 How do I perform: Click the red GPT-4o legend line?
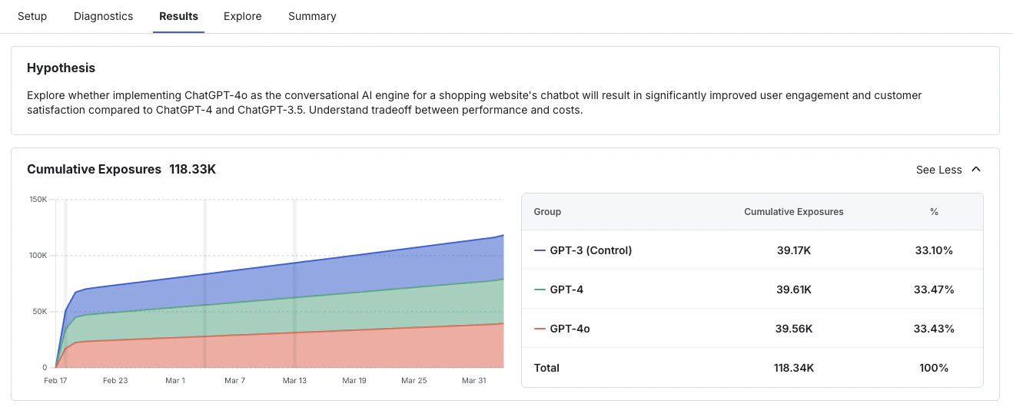(540, 329)
